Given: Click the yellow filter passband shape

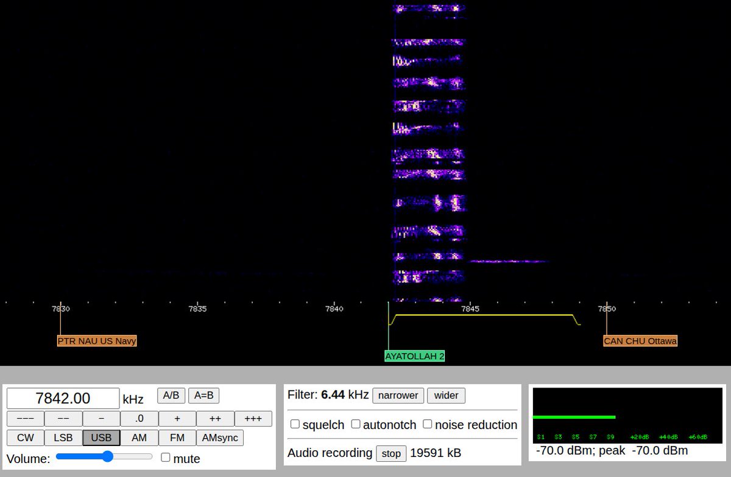Looking at the screenshot, I should (x=485, y=319).
